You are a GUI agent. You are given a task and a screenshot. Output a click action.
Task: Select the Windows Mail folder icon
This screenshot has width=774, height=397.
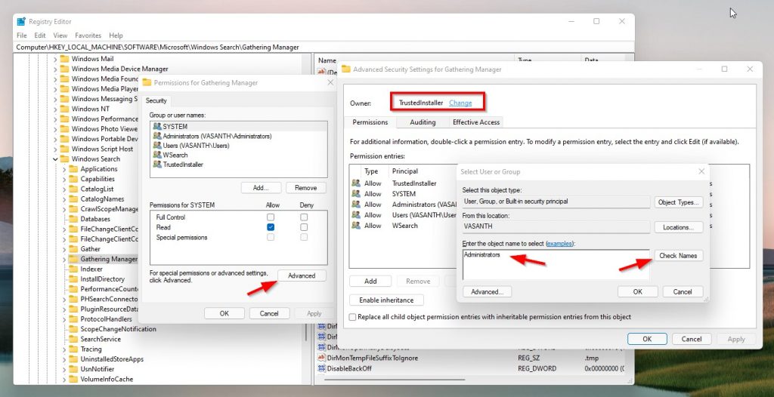pyautogui.click(x=64, y=59)
